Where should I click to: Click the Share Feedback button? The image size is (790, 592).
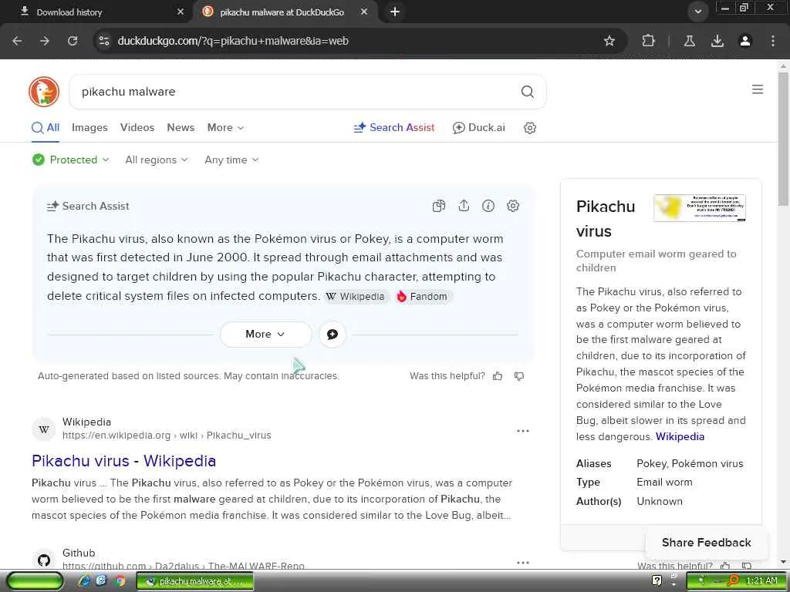pyautogui.click(x=706, y=542)
